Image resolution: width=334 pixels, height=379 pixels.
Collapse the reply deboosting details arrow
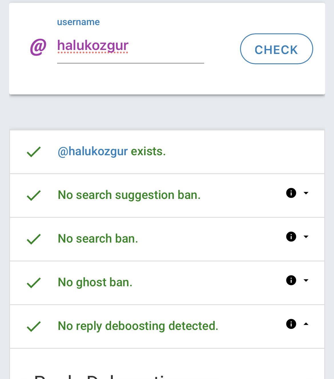tap(306, 324)
